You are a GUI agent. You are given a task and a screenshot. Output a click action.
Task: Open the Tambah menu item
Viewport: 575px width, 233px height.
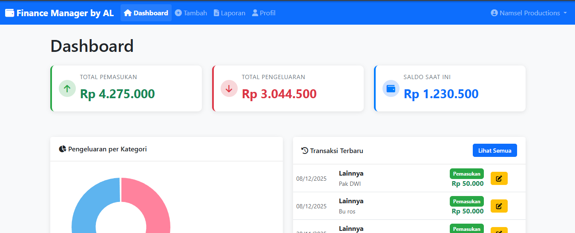191,13
